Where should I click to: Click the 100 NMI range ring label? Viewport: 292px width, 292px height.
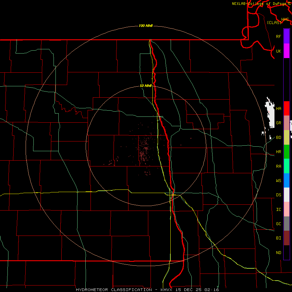pyautogui.click(x=146, y=26)
